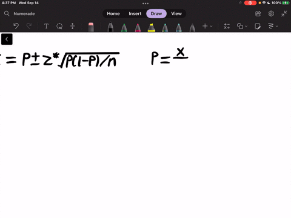291x218 pixels.
Task: Collapse full screen with the arrows icon
Action: [284, 14]
